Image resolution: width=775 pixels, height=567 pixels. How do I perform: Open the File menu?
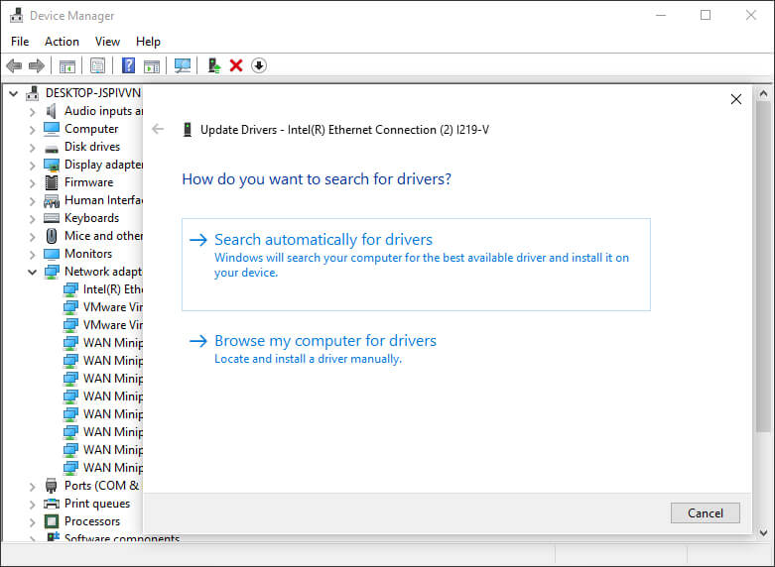point(20,42)
